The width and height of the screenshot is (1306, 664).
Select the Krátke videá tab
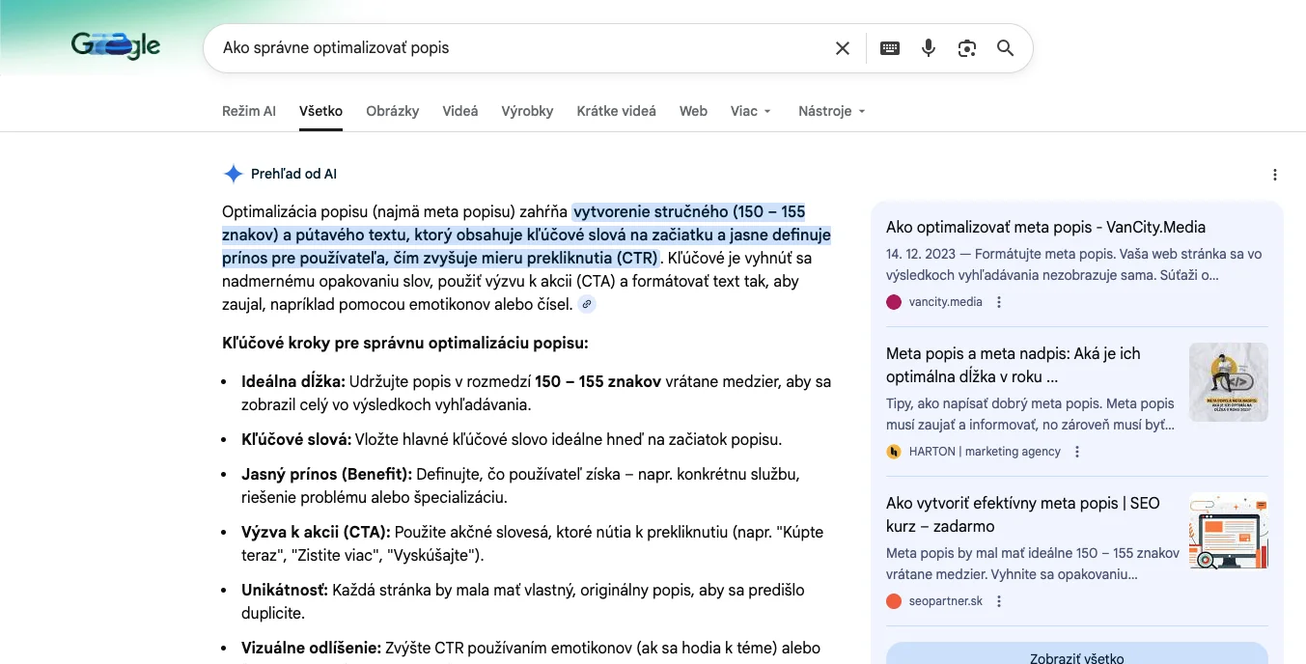[x=616, y=111]
